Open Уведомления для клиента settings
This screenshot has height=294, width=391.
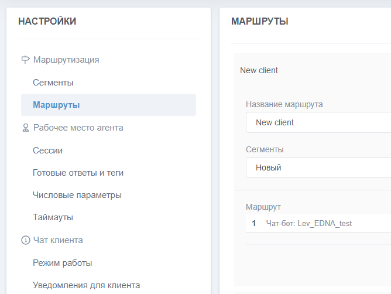click(x=86, y=285)
